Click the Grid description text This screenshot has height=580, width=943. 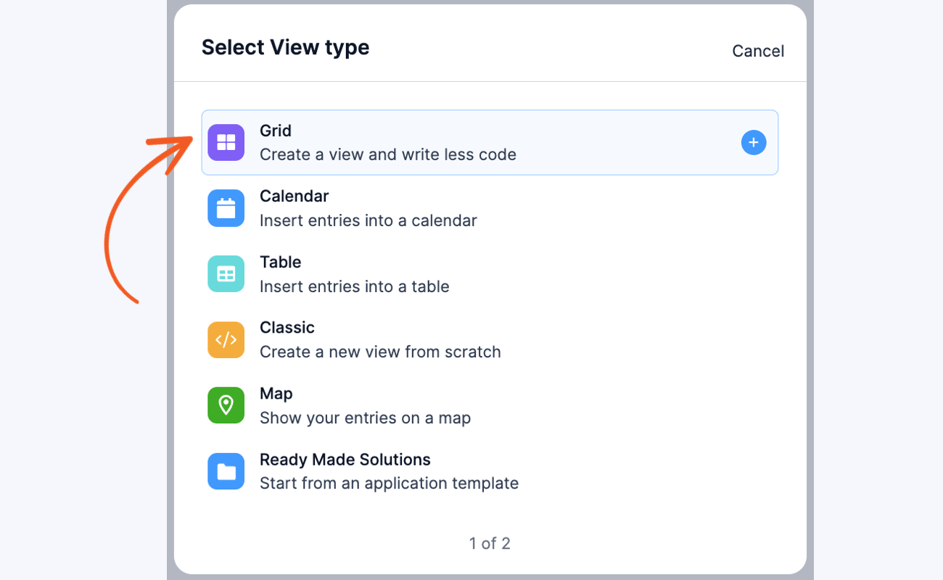tap(388, 154)
